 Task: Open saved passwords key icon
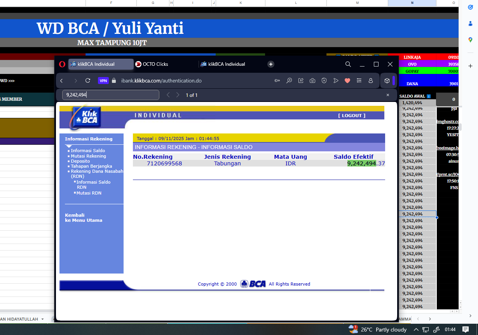[277, 81]
